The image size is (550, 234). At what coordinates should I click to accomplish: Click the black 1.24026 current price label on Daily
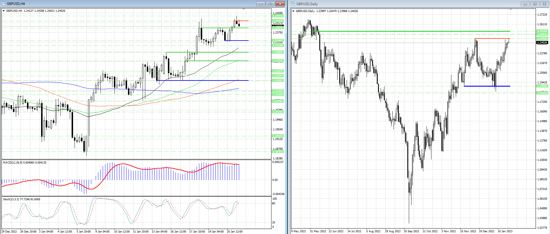[x=542, y=43]
